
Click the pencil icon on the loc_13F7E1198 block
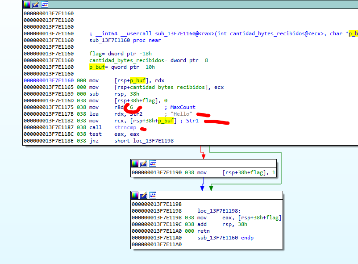144,195
